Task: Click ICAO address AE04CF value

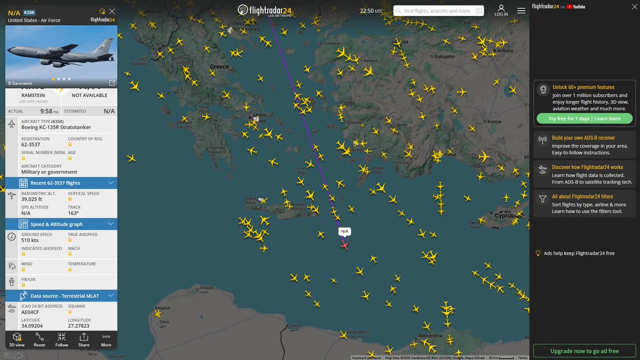Action: (30, 312)
